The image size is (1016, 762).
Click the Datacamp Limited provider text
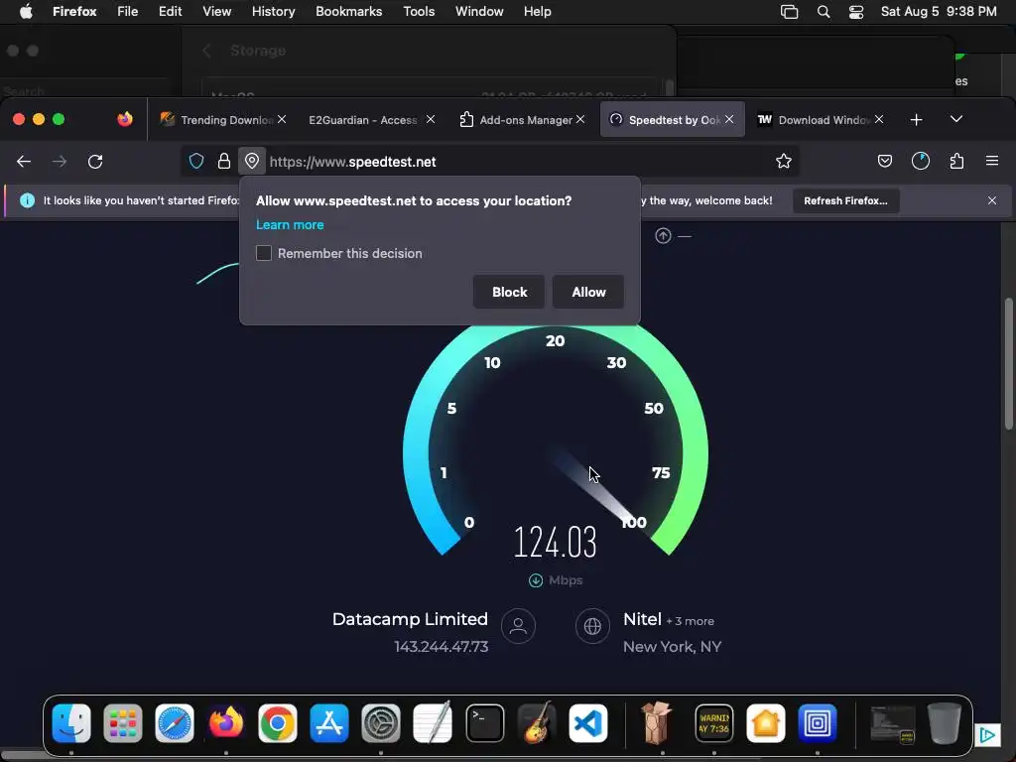(x=410, y=619)
